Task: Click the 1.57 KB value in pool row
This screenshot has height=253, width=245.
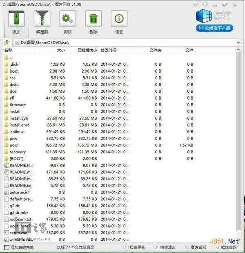Action: tap(186, 145)
